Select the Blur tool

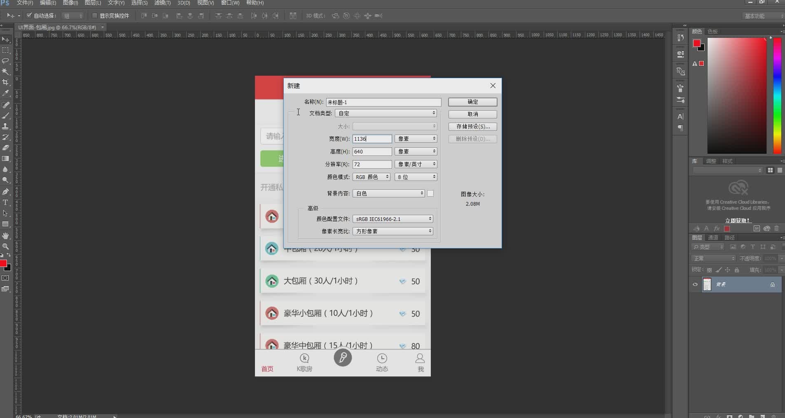tap(6, 169)
